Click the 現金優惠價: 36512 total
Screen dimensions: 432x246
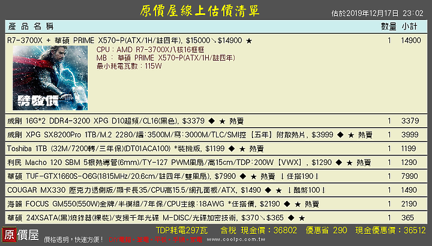click(x=391, y=230)
